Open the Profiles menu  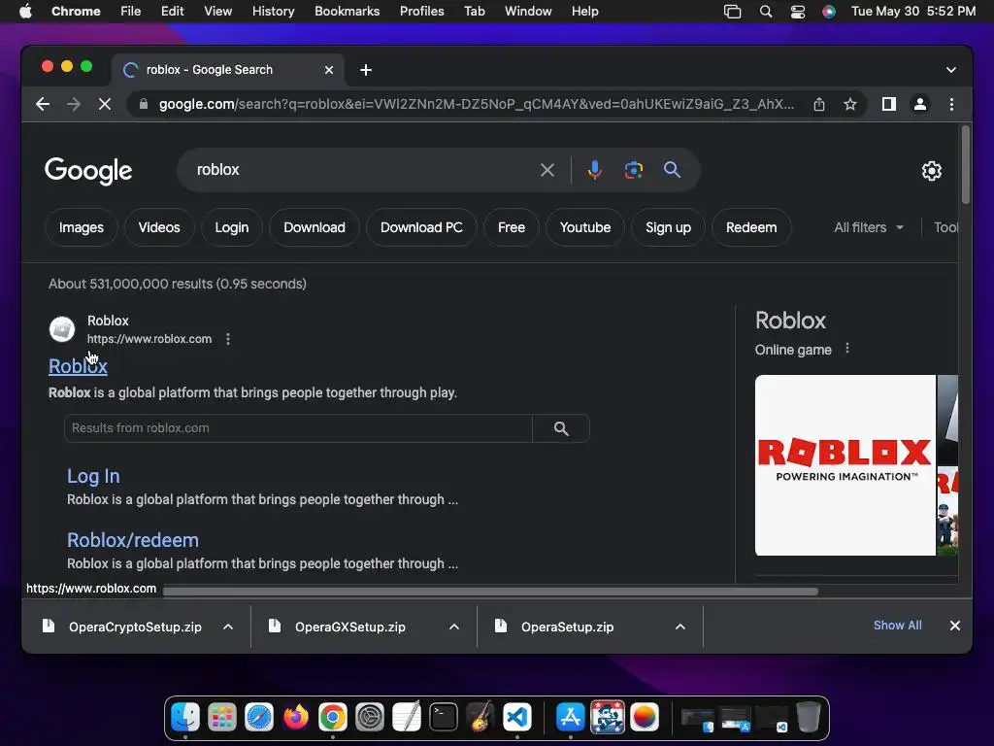421,12
